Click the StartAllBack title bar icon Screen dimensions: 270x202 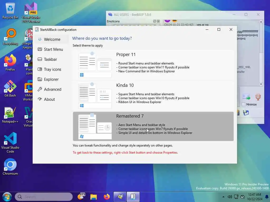[x=37, y=29]
